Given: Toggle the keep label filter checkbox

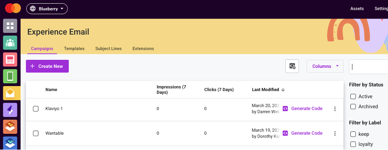Looking at the screenshot, I should click(x=353, y=134).
